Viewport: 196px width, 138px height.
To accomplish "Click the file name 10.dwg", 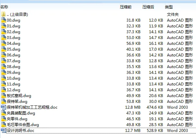I will coord(14,78).
